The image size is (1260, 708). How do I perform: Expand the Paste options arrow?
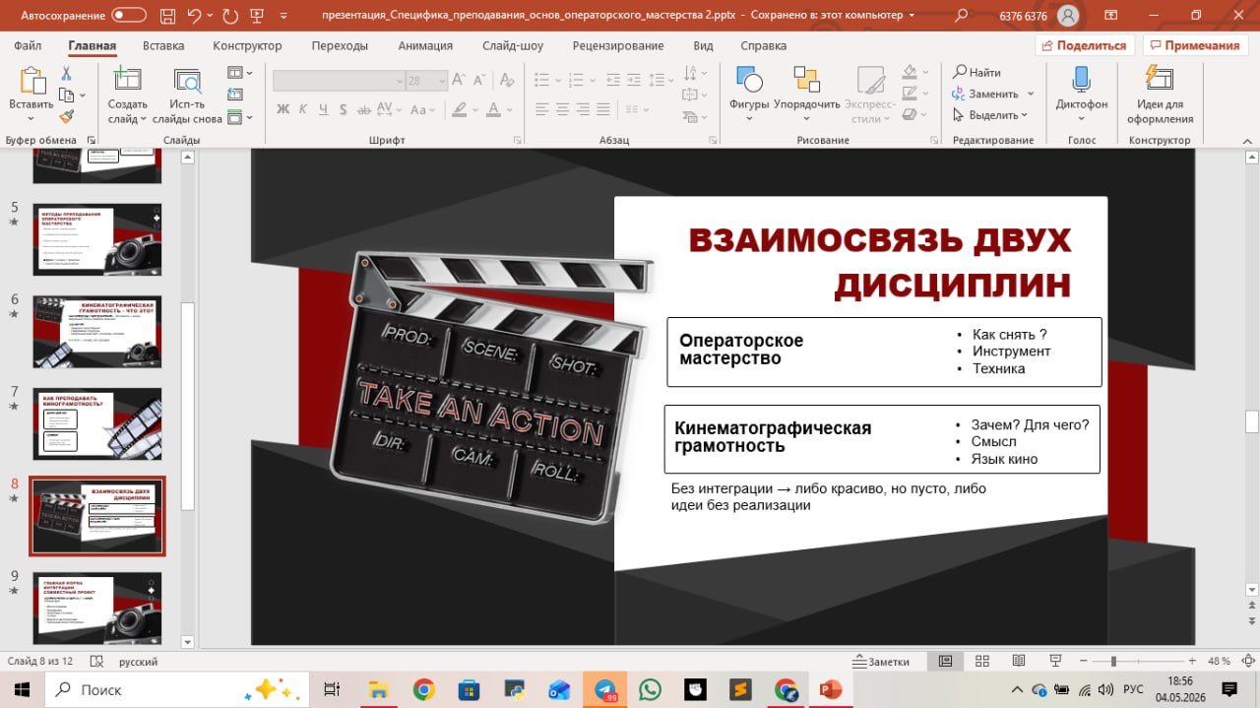pos(30,117)
